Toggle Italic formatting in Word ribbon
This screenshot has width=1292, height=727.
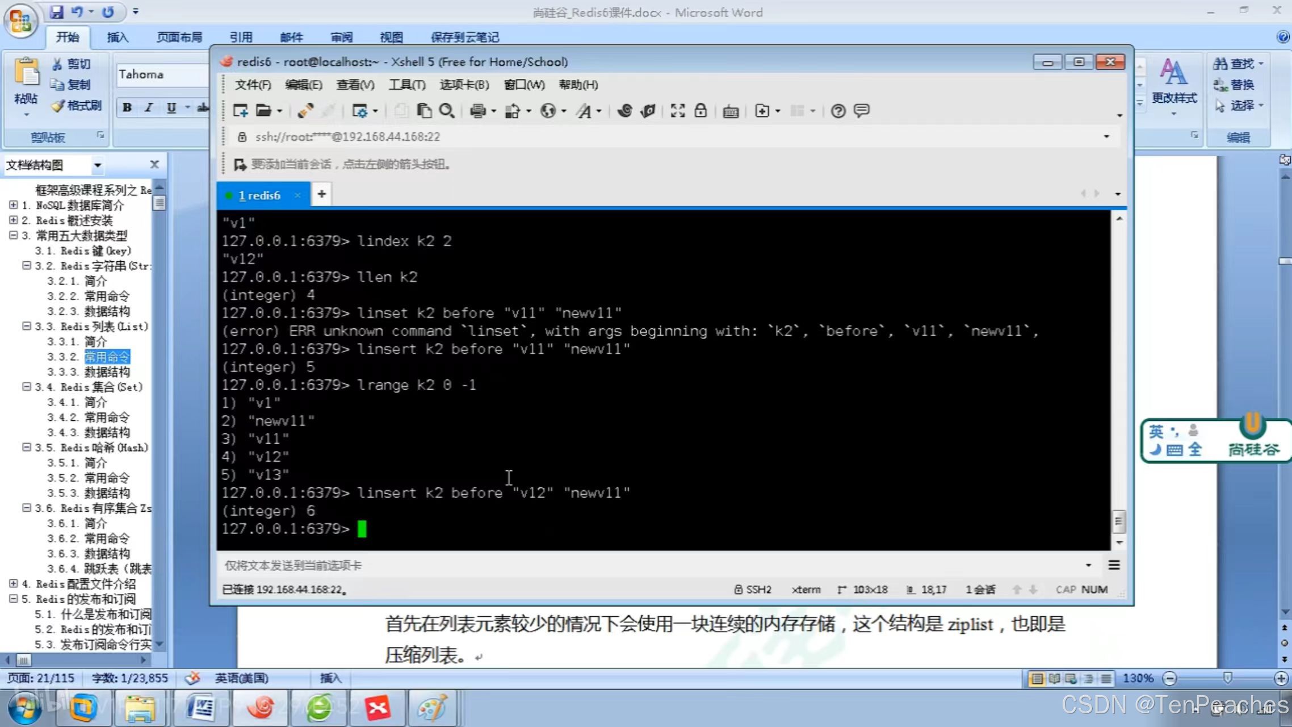pyautogui.click(x=149, y=107)
